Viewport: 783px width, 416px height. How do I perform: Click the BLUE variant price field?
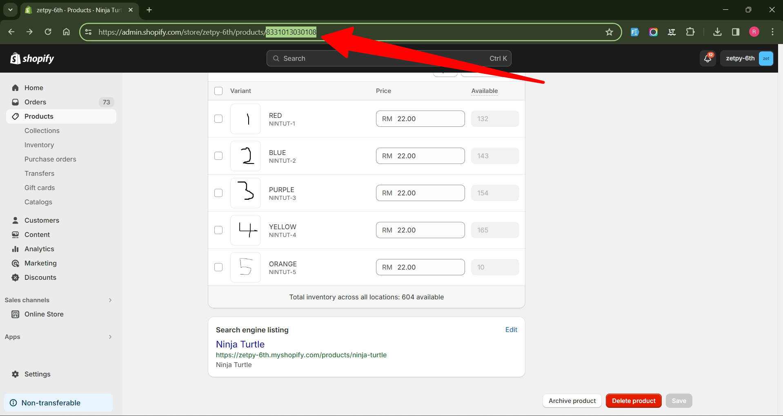coord(420,156)
